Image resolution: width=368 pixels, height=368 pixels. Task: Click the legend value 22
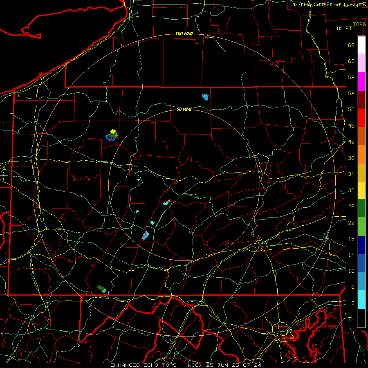tap(351, 222)
